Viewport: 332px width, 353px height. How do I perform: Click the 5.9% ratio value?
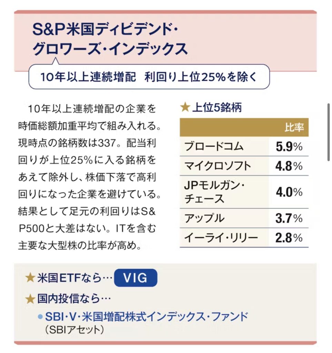289,147
